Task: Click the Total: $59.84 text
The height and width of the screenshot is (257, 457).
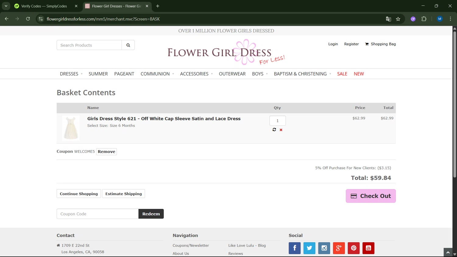Action: tap(371, 178)
